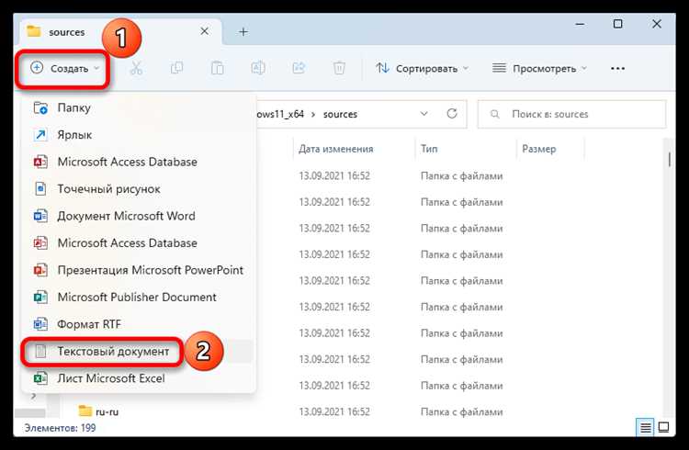Expand the address bar history dropdown
The width and height of the screenshot is (689, 450).
coord(424,114)
